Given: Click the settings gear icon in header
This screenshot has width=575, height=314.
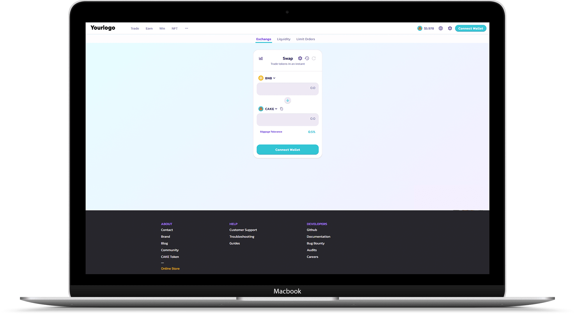Looking at the screenshot, I should click(450, 28).
